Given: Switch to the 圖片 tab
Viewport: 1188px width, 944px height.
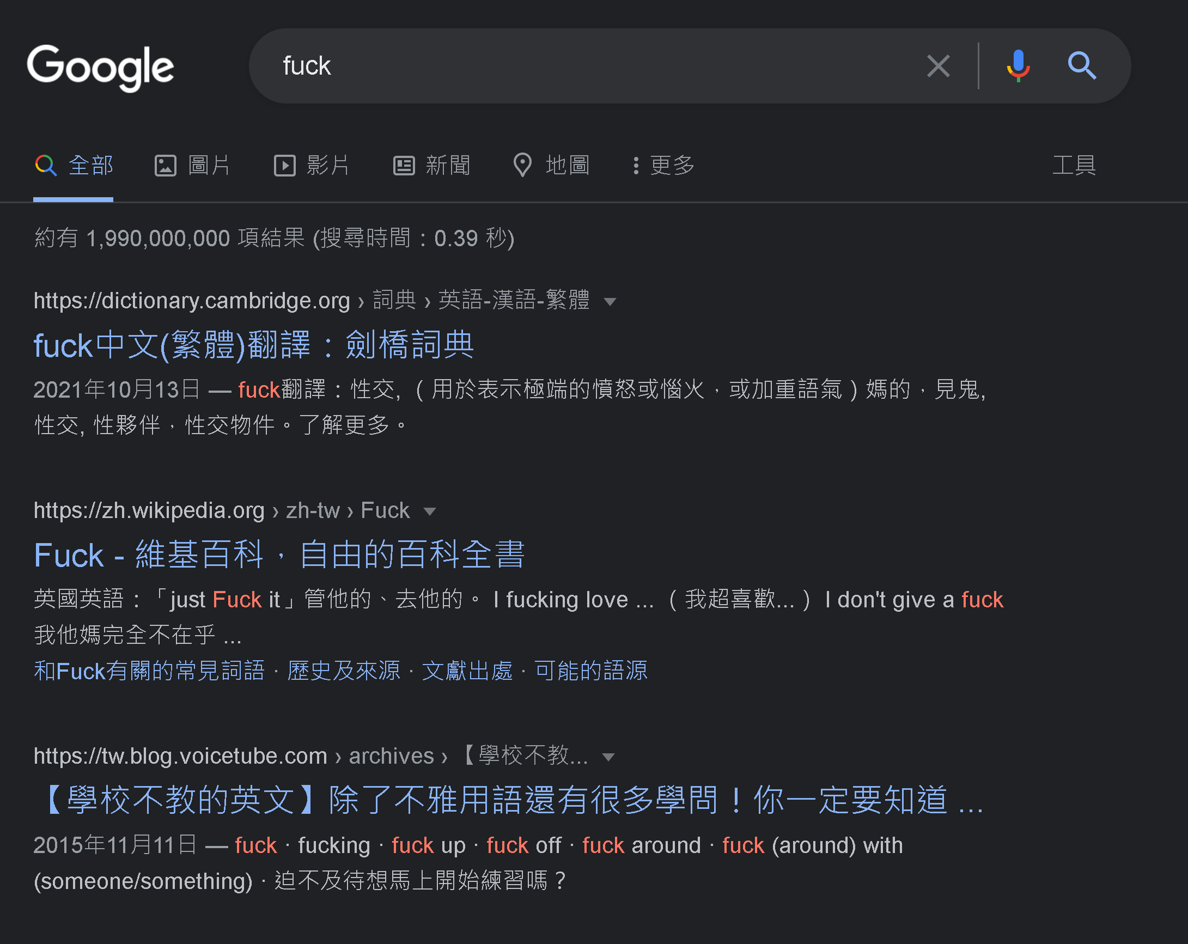Looking at the screenshot, I should tap(192, 166).
